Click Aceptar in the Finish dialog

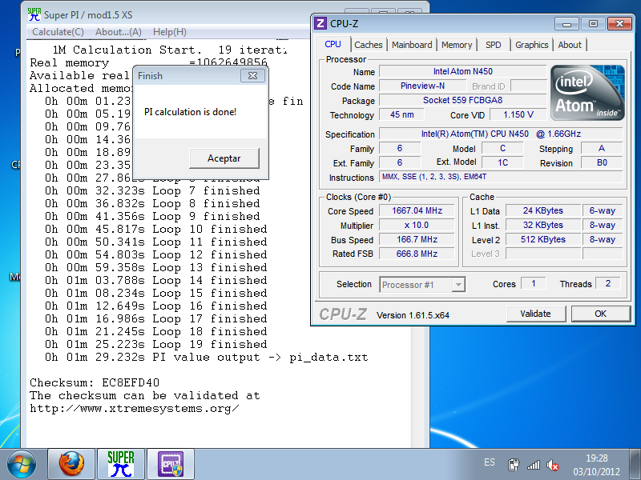tap(224, 158)
